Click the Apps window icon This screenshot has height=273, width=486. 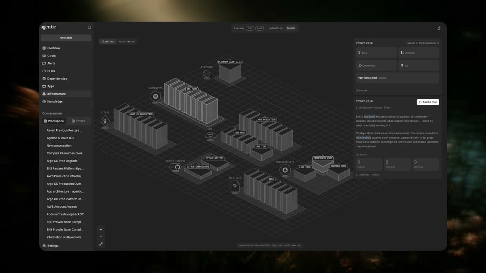pyautogui.click(x=44, y=86)
